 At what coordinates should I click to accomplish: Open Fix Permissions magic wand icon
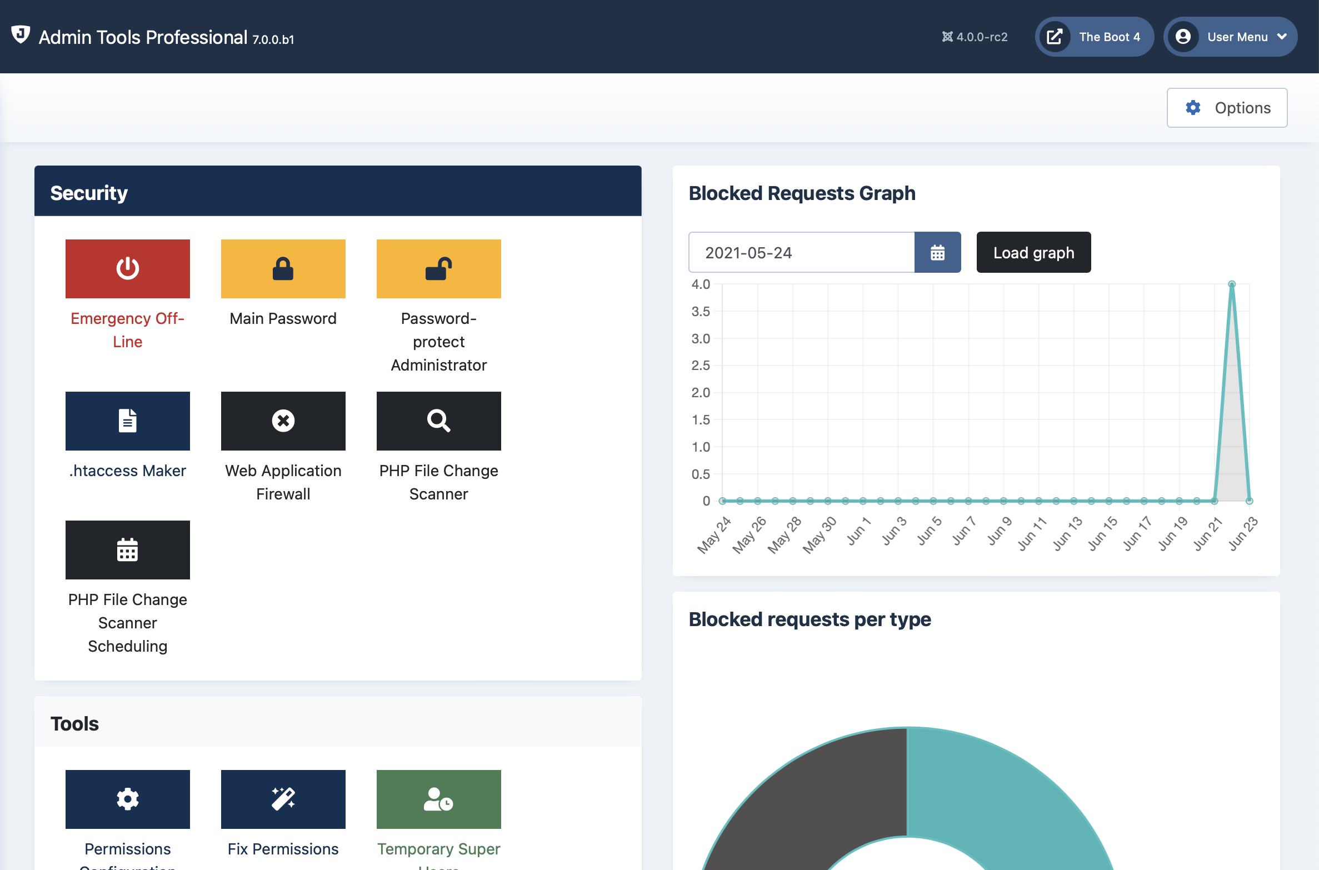[283, 799]
